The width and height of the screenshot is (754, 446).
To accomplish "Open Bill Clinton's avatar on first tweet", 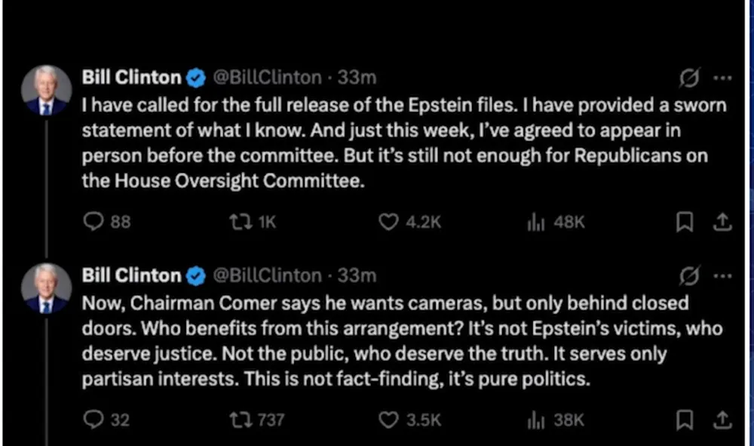I will coord(47,90).
